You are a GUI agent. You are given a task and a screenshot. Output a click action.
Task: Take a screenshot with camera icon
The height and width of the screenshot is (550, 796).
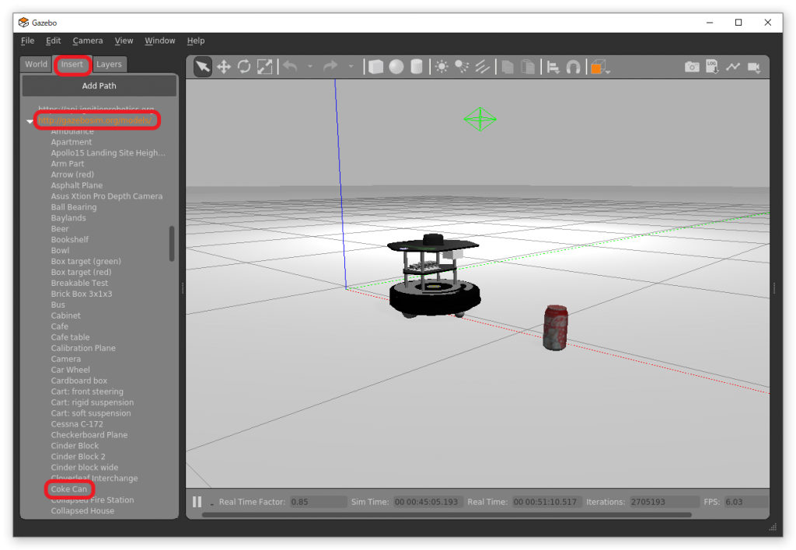click(692, 67)
